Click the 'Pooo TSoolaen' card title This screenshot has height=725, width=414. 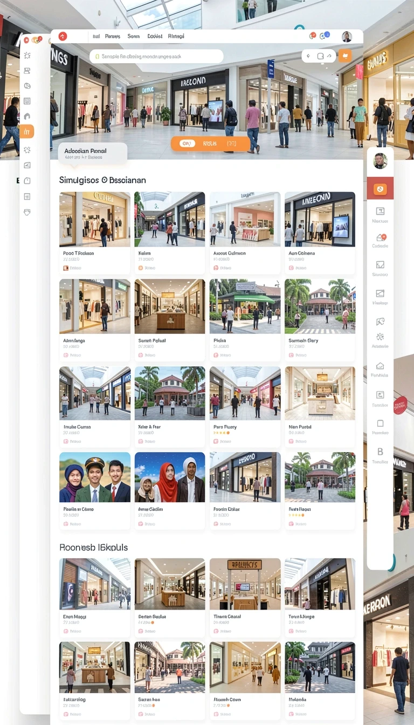coord(78,253)
